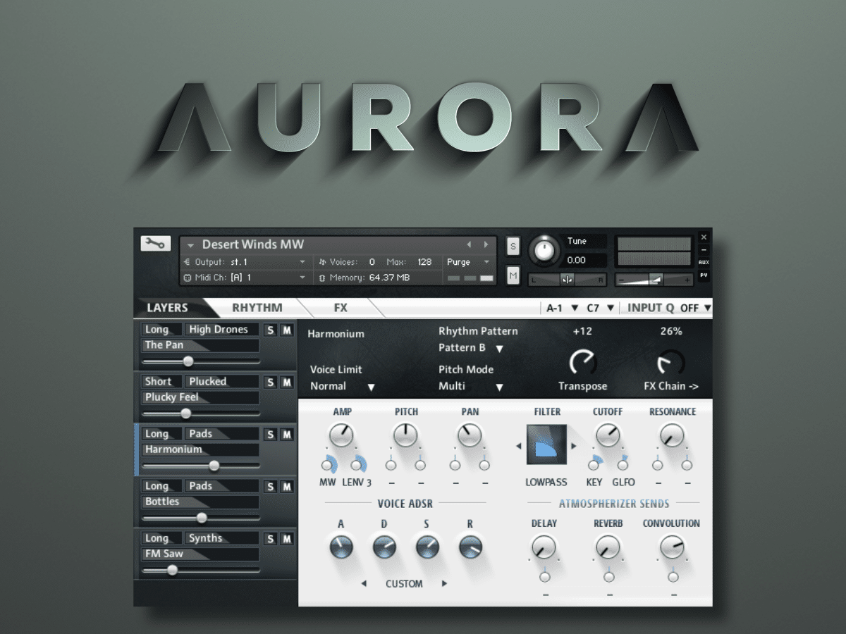Screen dimensions: 846x634
Task: Click the Decay (D) envelope knob
Action: [x=384, y=547]
